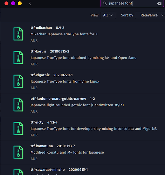Image resolution: width=165 pixels, height=175 pixels.
Task: Open the View All dropdown
Action: pyautogui.click(x=108, y=15)
